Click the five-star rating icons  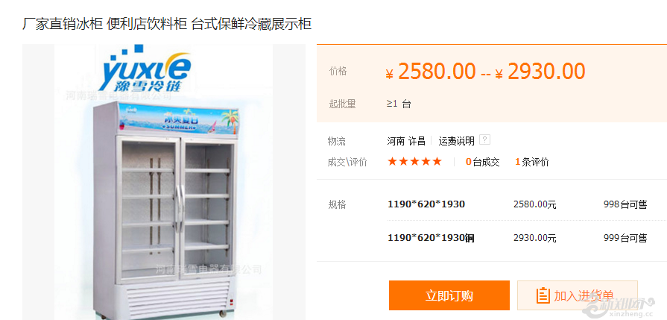coord(415,162)
